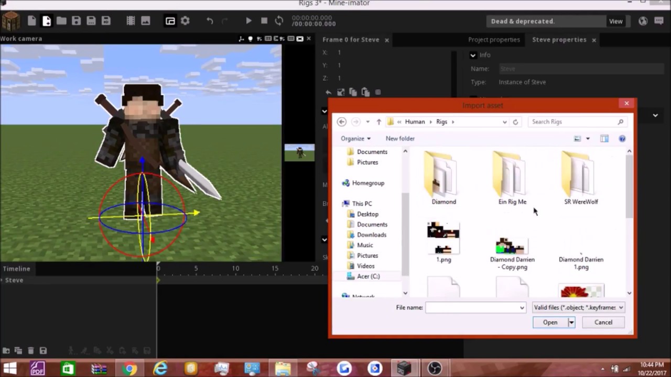Click the Export movie film-strip icon
This screenshot has height=377, width=671.
point(131,21)
